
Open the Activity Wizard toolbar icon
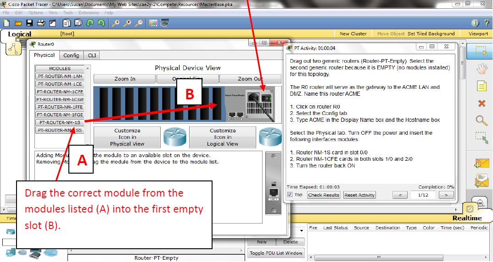pos(52,23)
